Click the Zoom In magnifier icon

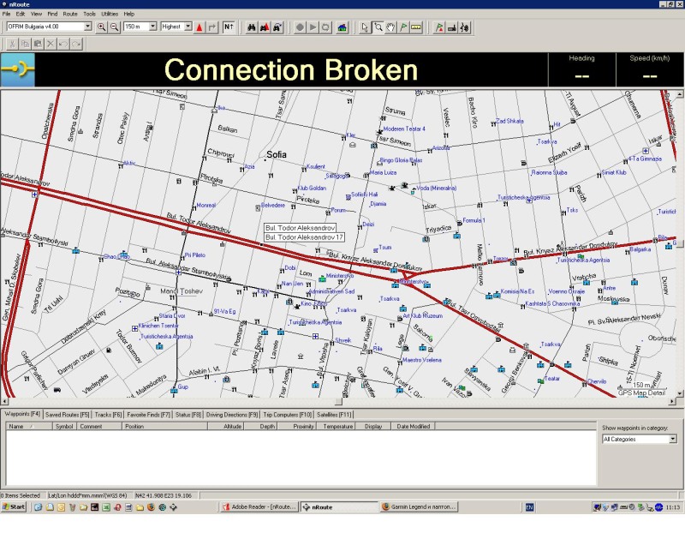point(101,27)
